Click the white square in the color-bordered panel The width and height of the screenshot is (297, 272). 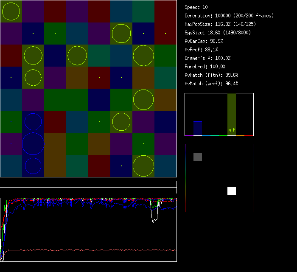click(231, 191)
